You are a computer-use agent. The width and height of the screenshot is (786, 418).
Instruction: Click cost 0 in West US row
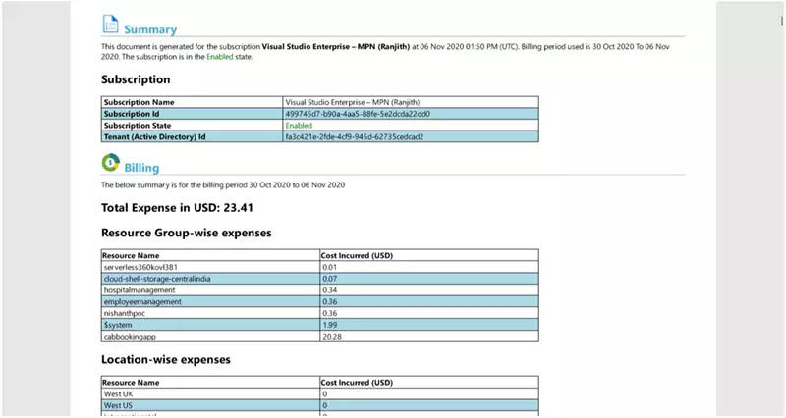429,405
